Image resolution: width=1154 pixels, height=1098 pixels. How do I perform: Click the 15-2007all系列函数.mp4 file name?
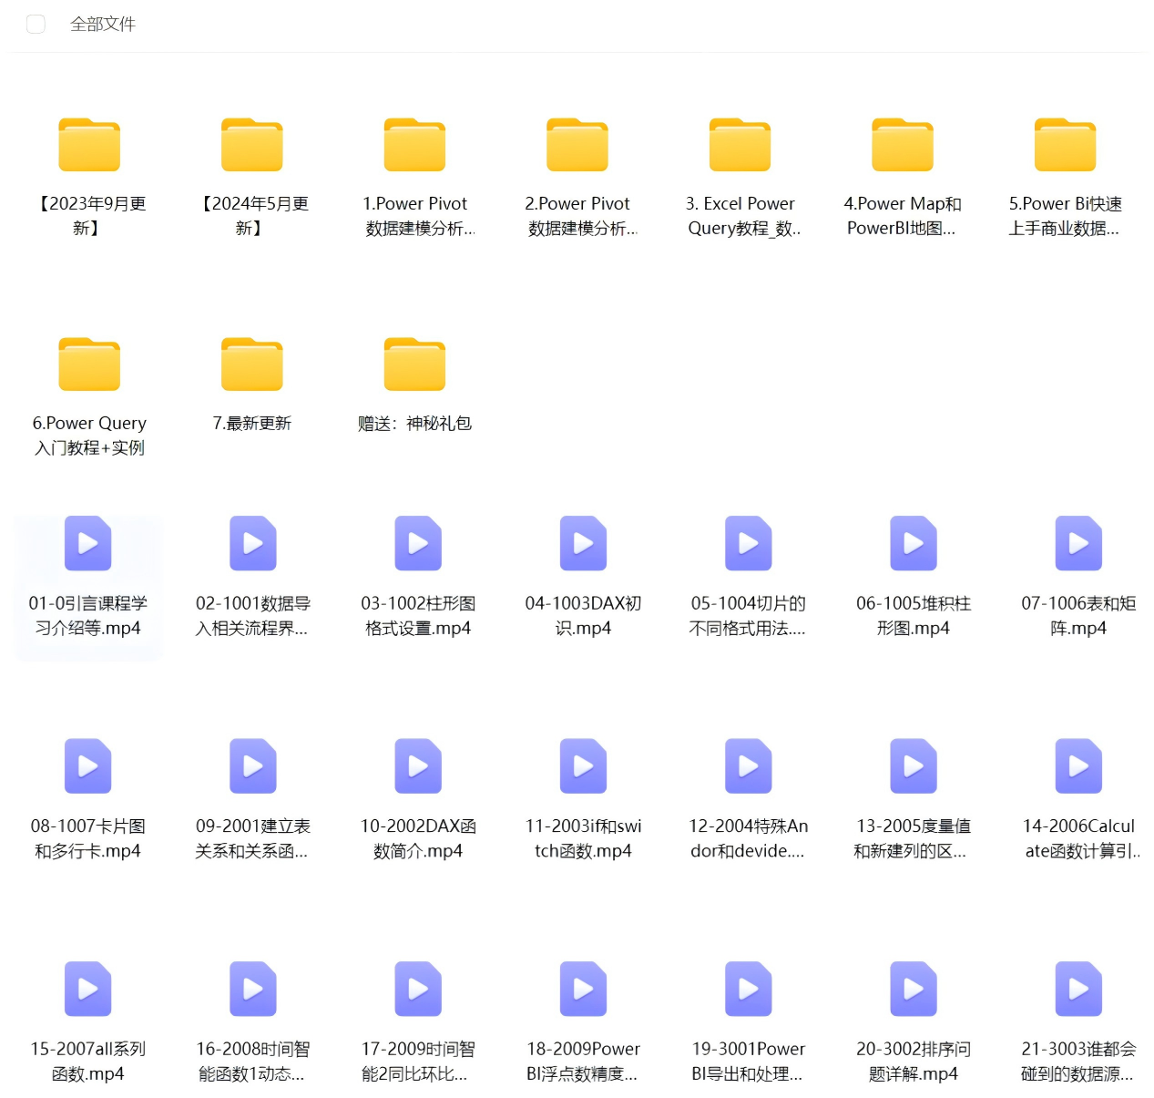(88, 1061)
